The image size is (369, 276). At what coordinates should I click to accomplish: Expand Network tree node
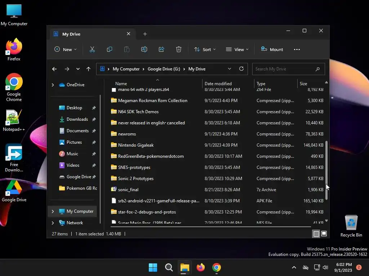pyautogui.click(x=53, y=223)
